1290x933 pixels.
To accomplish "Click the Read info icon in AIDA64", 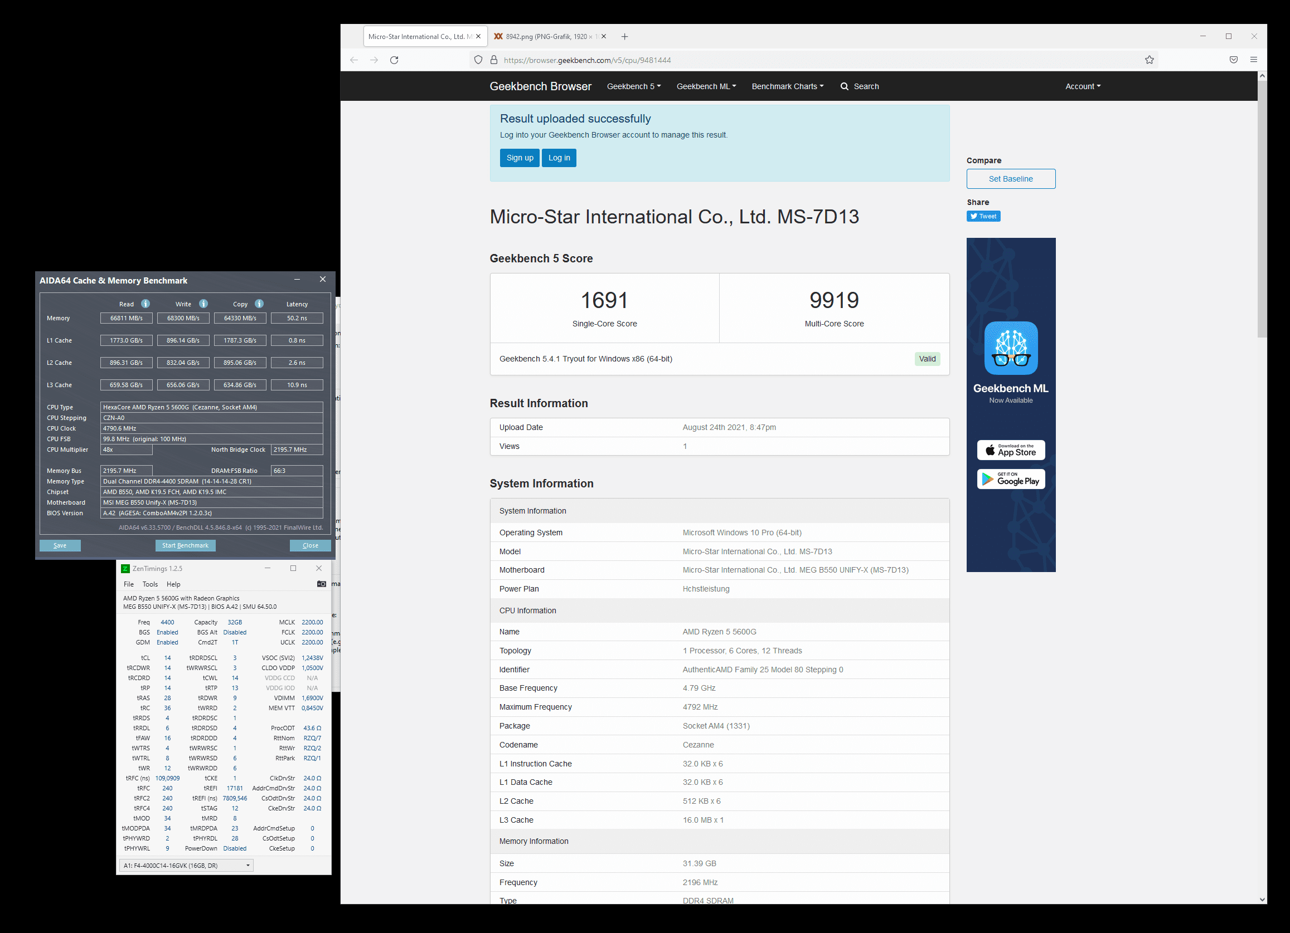I will [146, 304].
